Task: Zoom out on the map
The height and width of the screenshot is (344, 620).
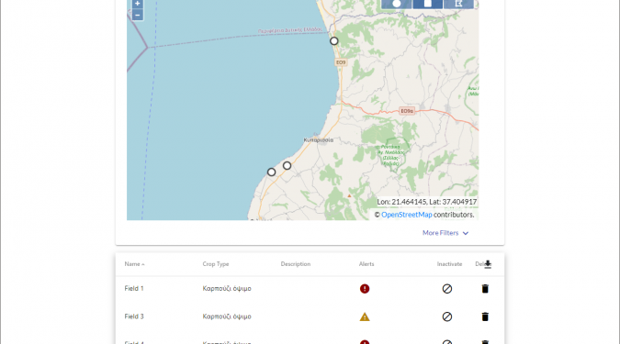Action: [137, 15]
